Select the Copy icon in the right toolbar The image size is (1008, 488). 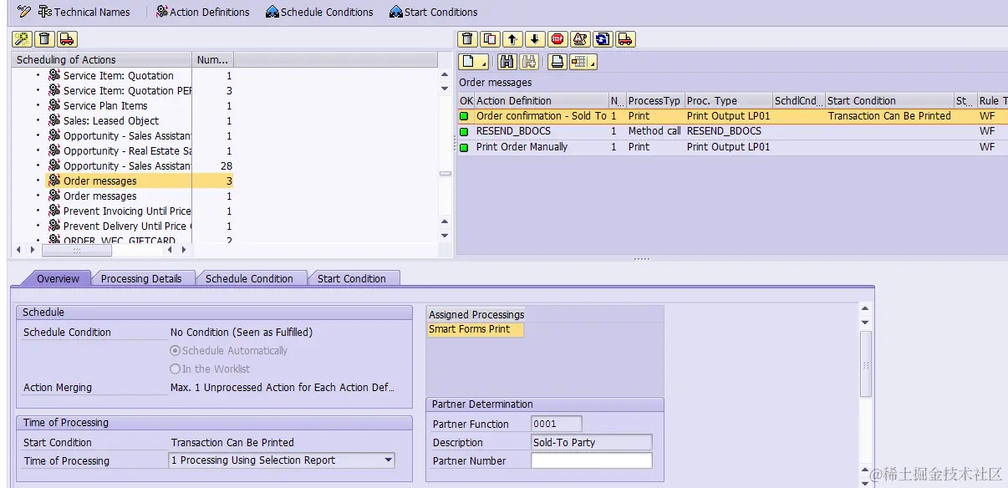pos(490,38)
